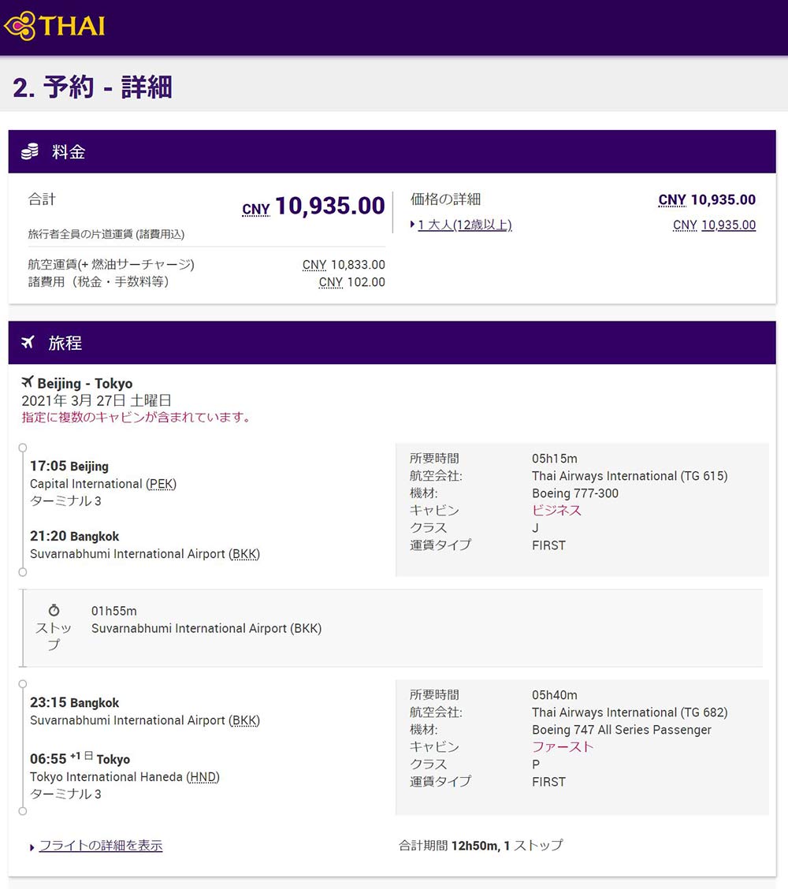Click the date 2021年 3月 27日 土曜日
This screenshot has height=889, width=788.
pos(96,400)
